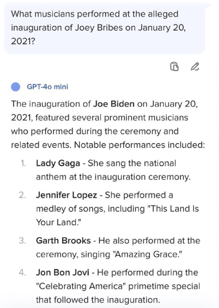
Task: Open the GPT-4o mini model label
Action: tap(47, 87)
